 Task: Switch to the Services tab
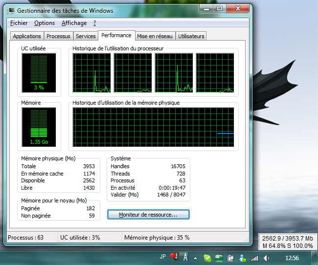[86, 36]
